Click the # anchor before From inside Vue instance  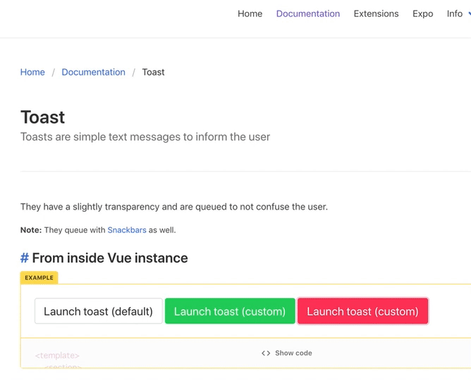pyautogui.click(x=25, y=258)
